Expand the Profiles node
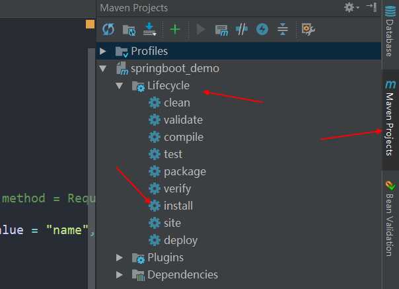This screenshot has width=399, height=289. coord(103,51)
